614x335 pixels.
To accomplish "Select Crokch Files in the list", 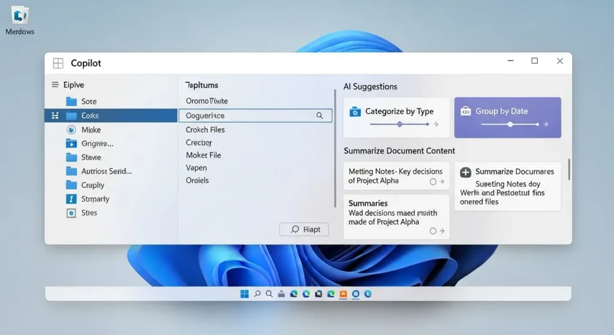I will pyautogui.click(x=205, y=129).
